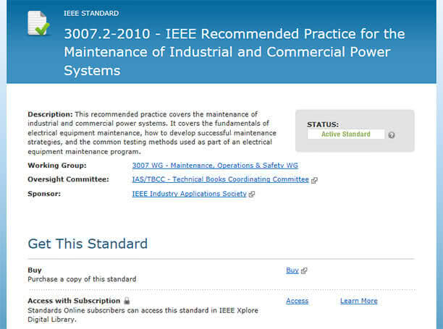
Task: Open the IEEE Industry Applications Society link
Action: (x=190, y=194)
